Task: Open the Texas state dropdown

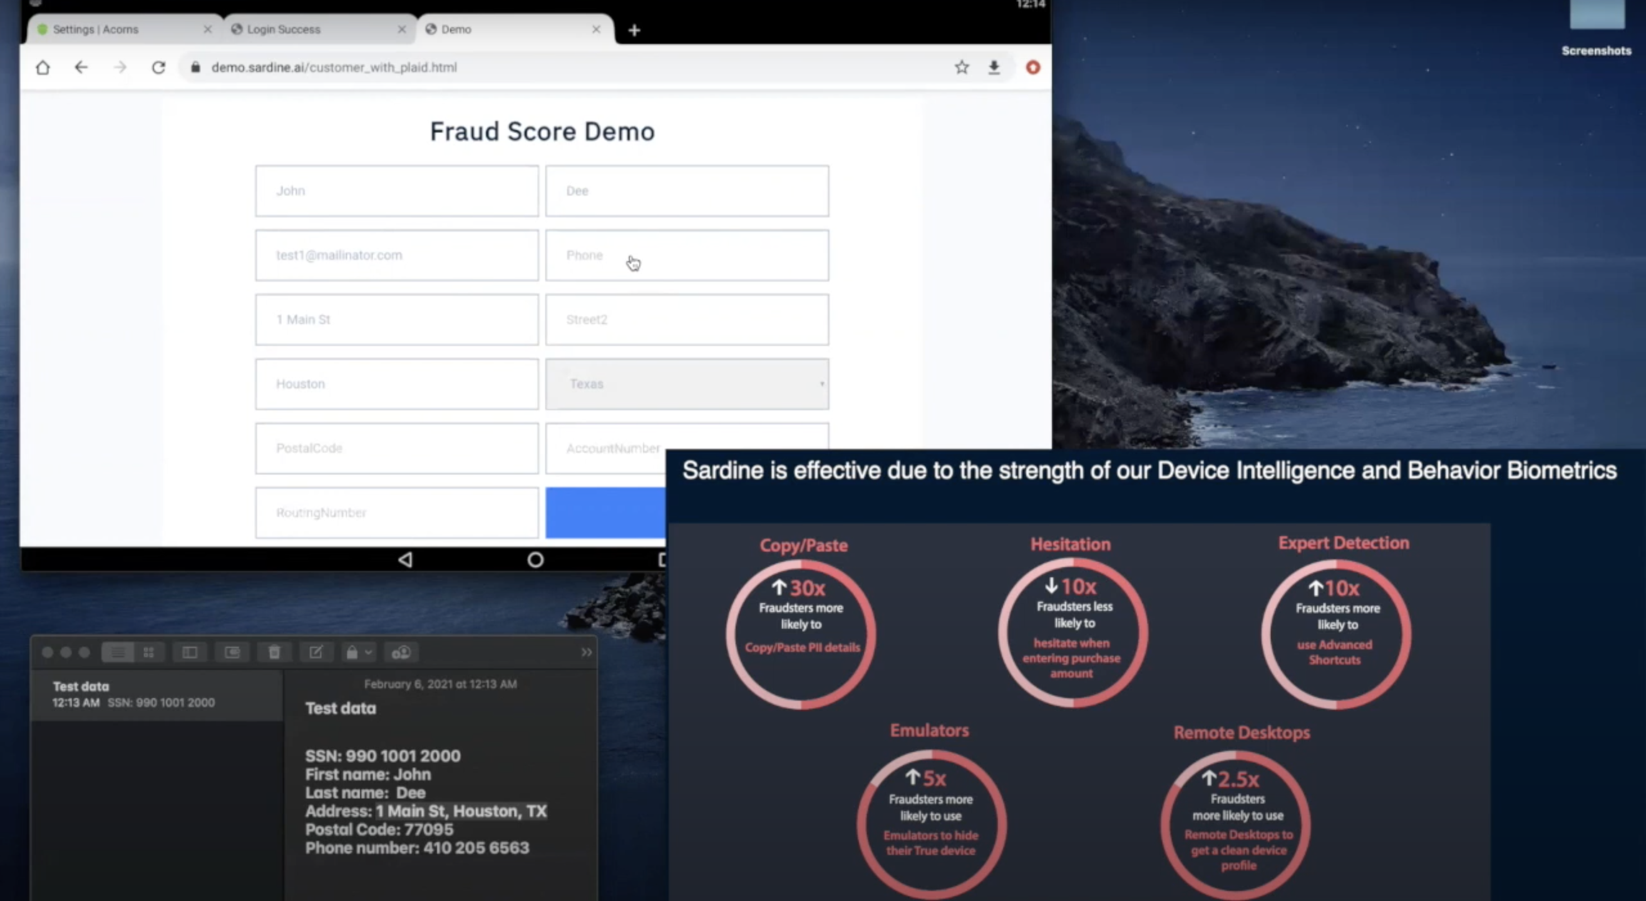Action: tap(687, 384)
